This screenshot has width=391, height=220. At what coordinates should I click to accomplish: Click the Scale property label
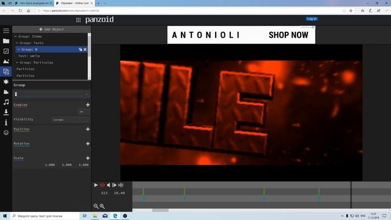point(18,158)
